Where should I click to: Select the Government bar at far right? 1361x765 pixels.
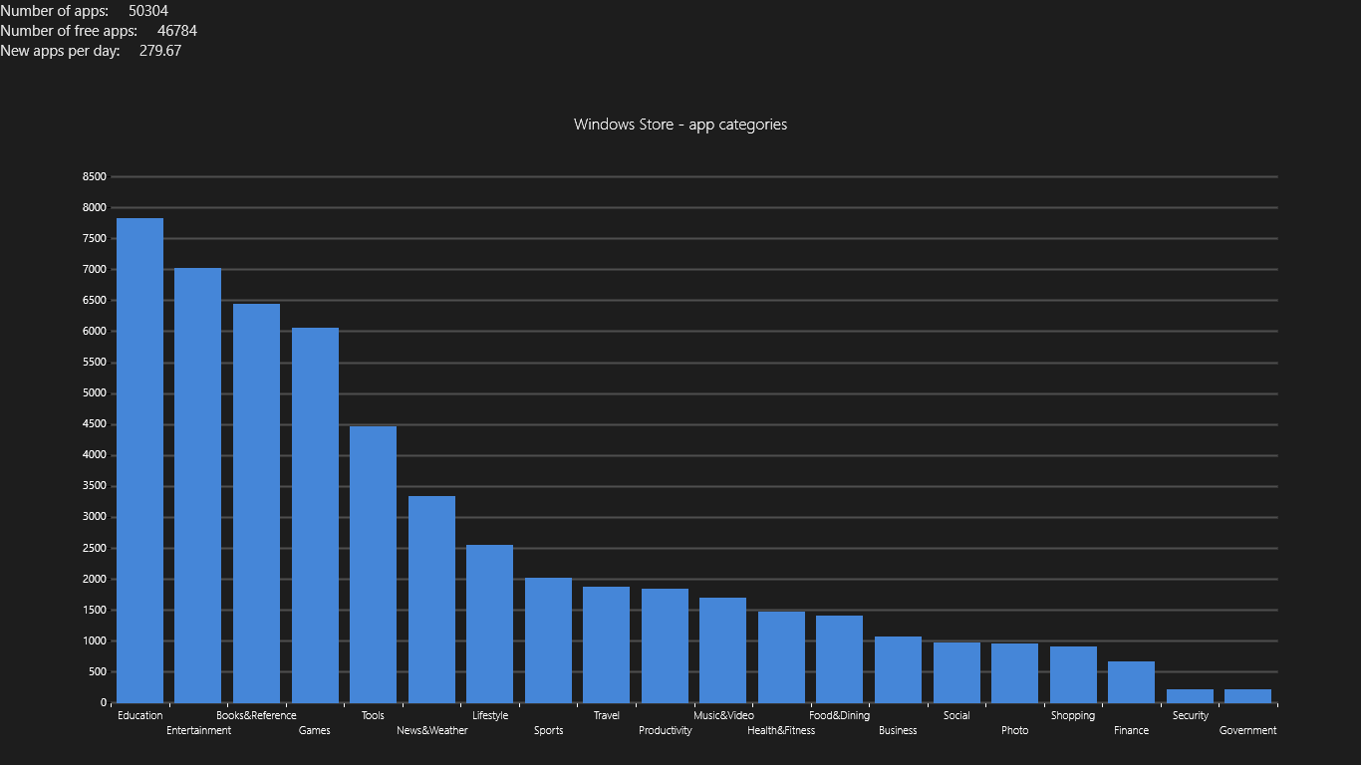(x=1247, y=696)
